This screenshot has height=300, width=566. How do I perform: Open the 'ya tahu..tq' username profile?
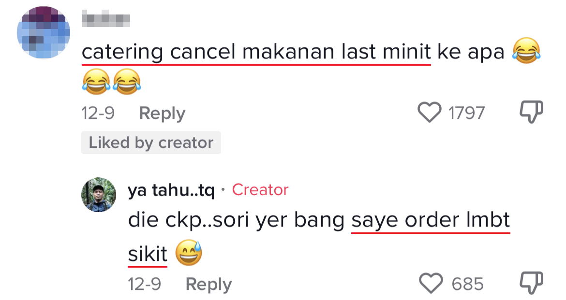171,190
